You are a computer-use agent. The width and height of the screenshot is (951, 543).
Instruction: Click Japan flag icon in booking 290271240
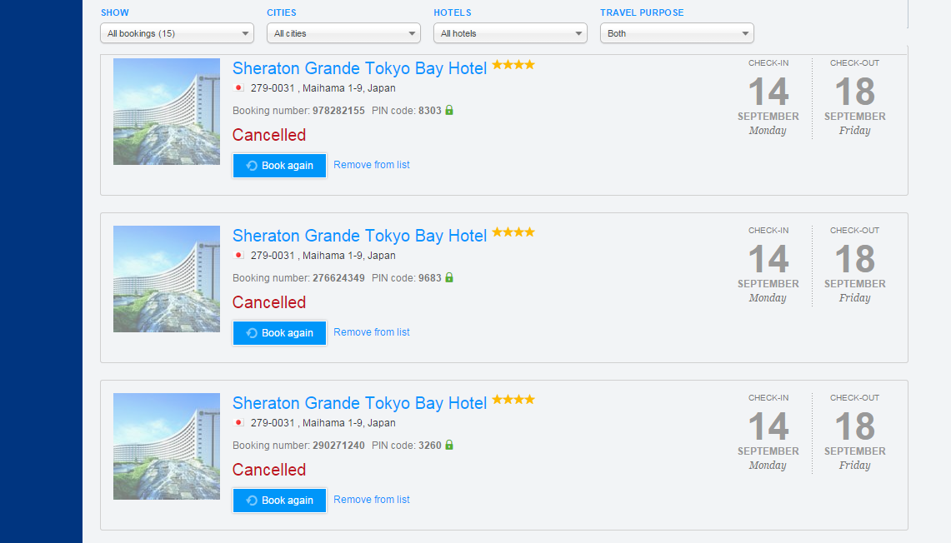pyautogui.click(x=239, y=422)
